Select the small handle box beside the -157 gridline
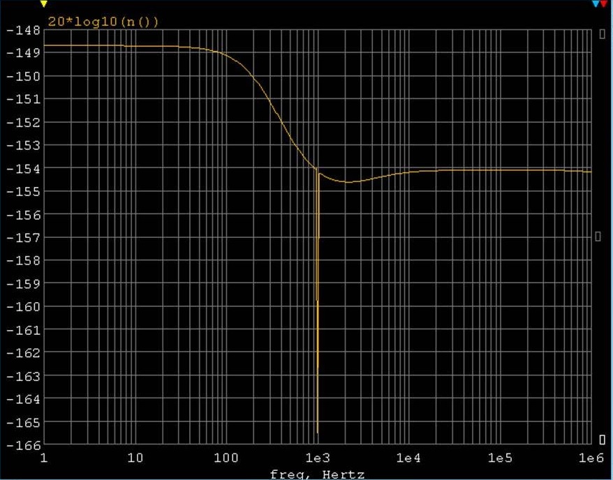The height and width of the screenshot is (480, 613). click(x=598, y=236)
